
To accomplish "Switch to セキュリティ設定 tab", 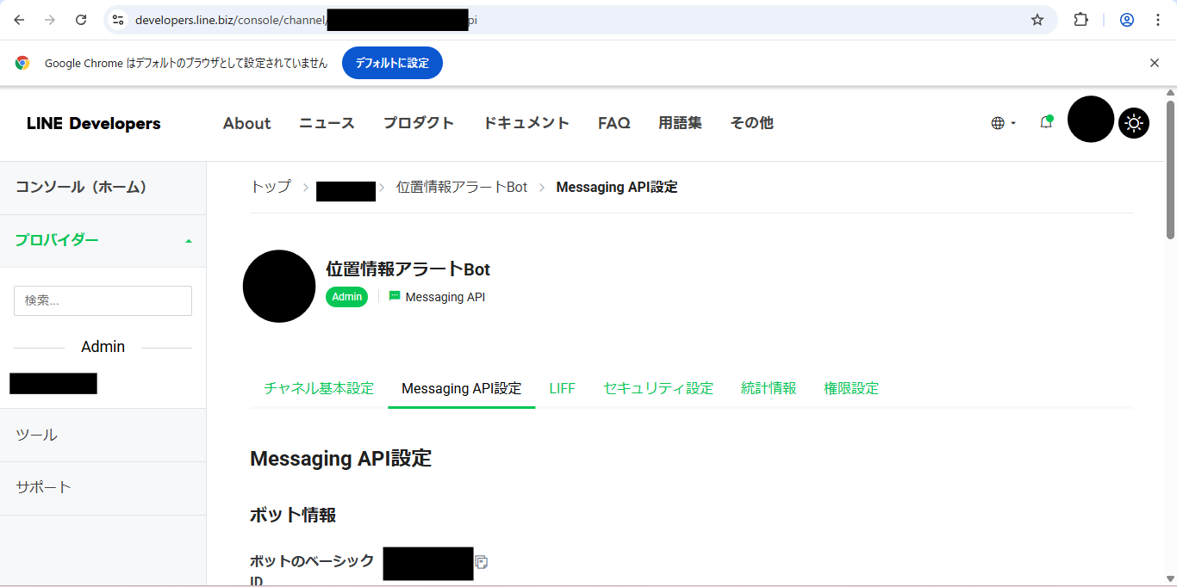I will (658, 388).
